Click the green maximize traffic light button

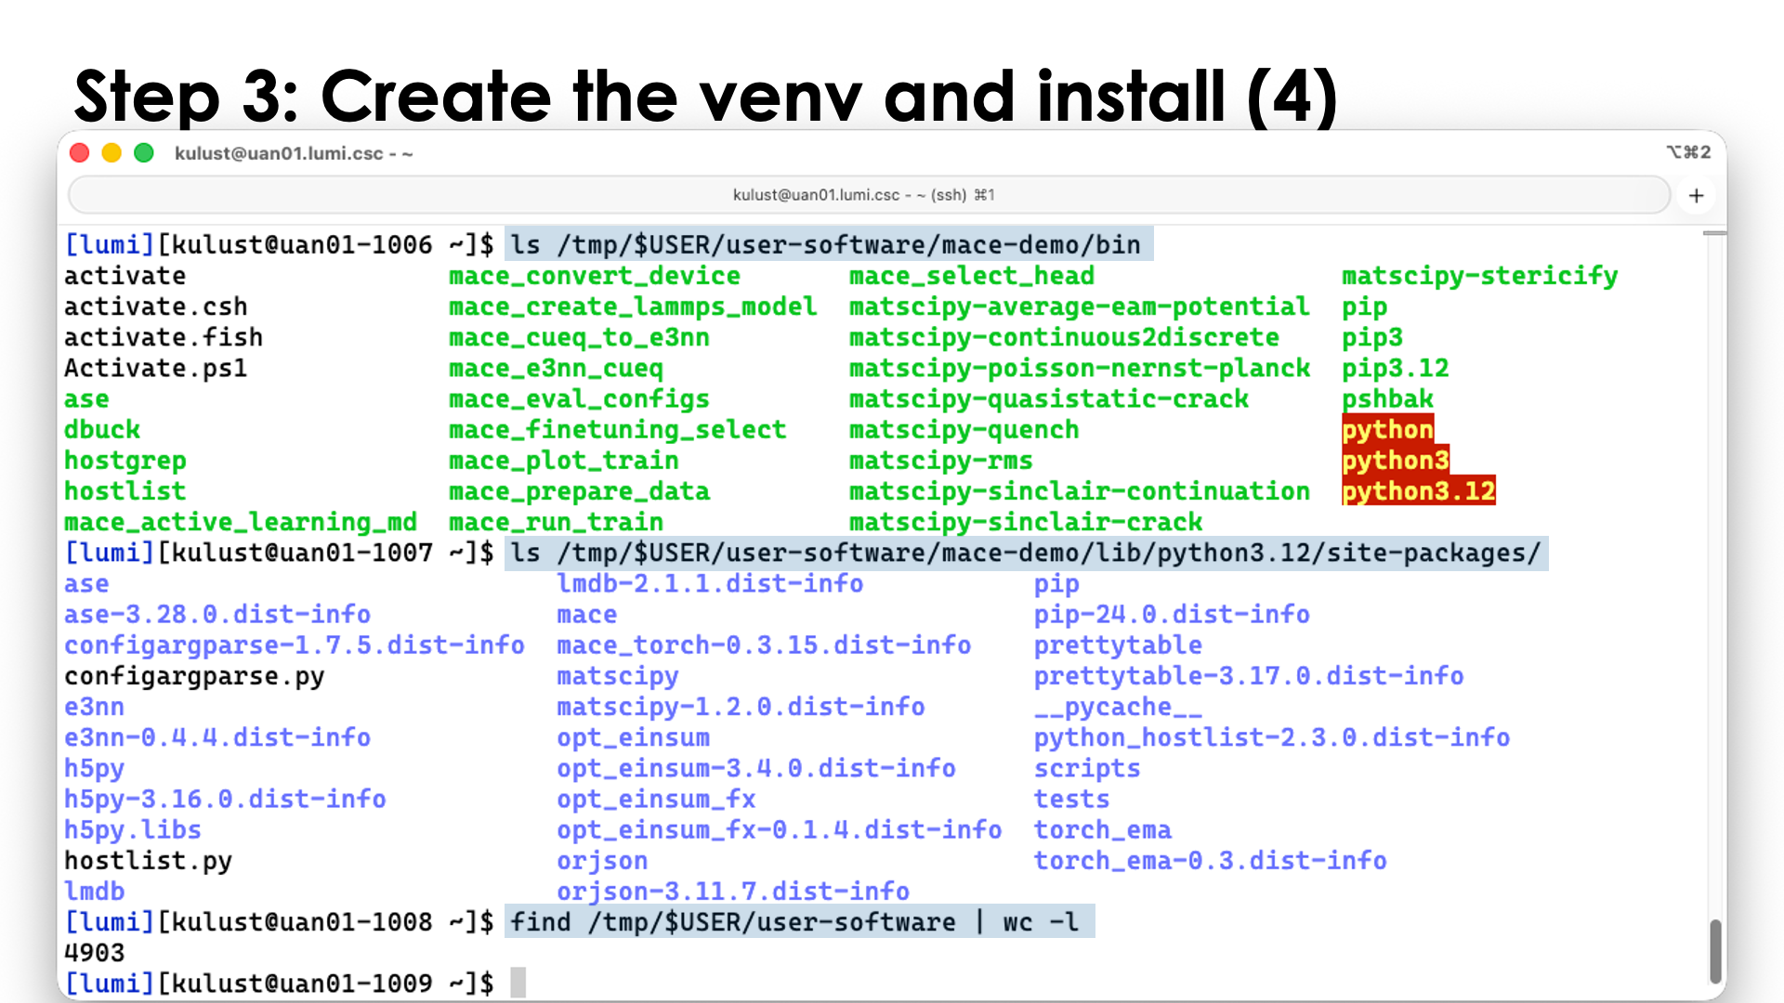click(x=144, y=152)
